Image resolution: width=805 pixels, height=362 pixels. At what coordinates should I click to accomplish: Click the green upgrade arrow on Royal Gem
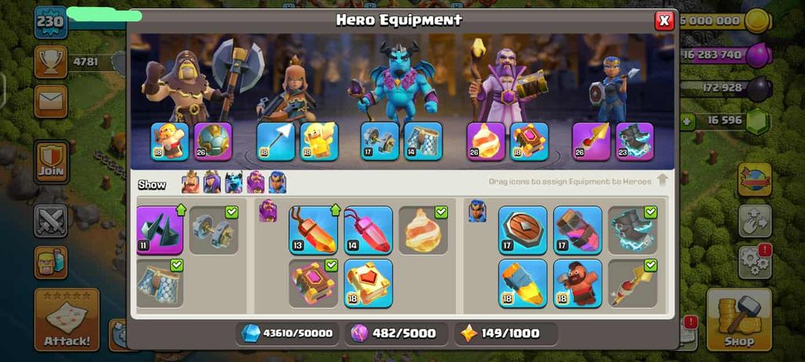click(335, 210)
